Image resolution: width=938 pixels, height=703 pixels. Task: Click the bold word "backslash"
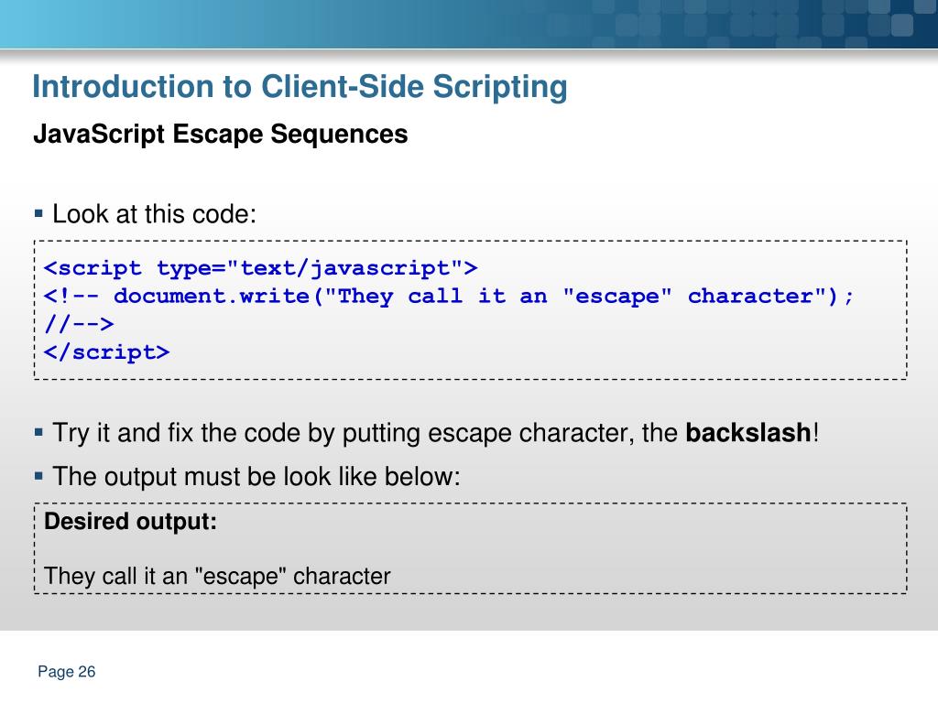click(x=747, y=433)
